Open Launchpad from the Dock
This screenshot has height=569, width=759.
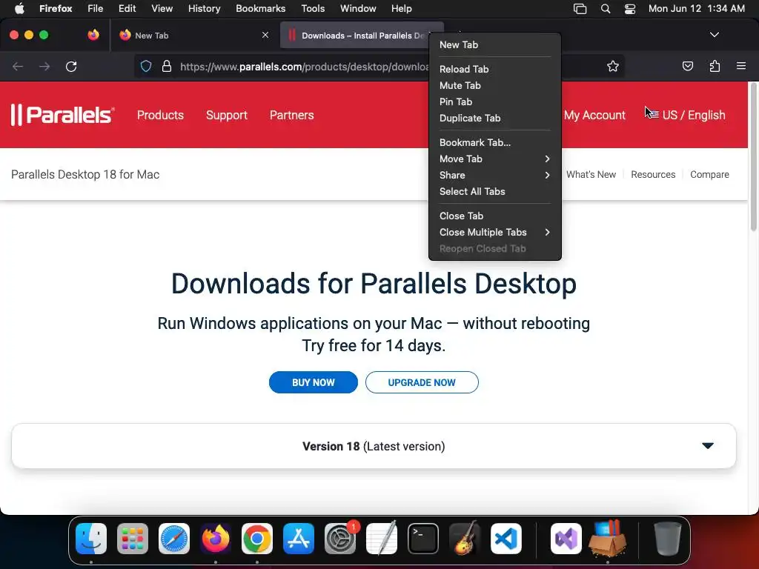133,539
